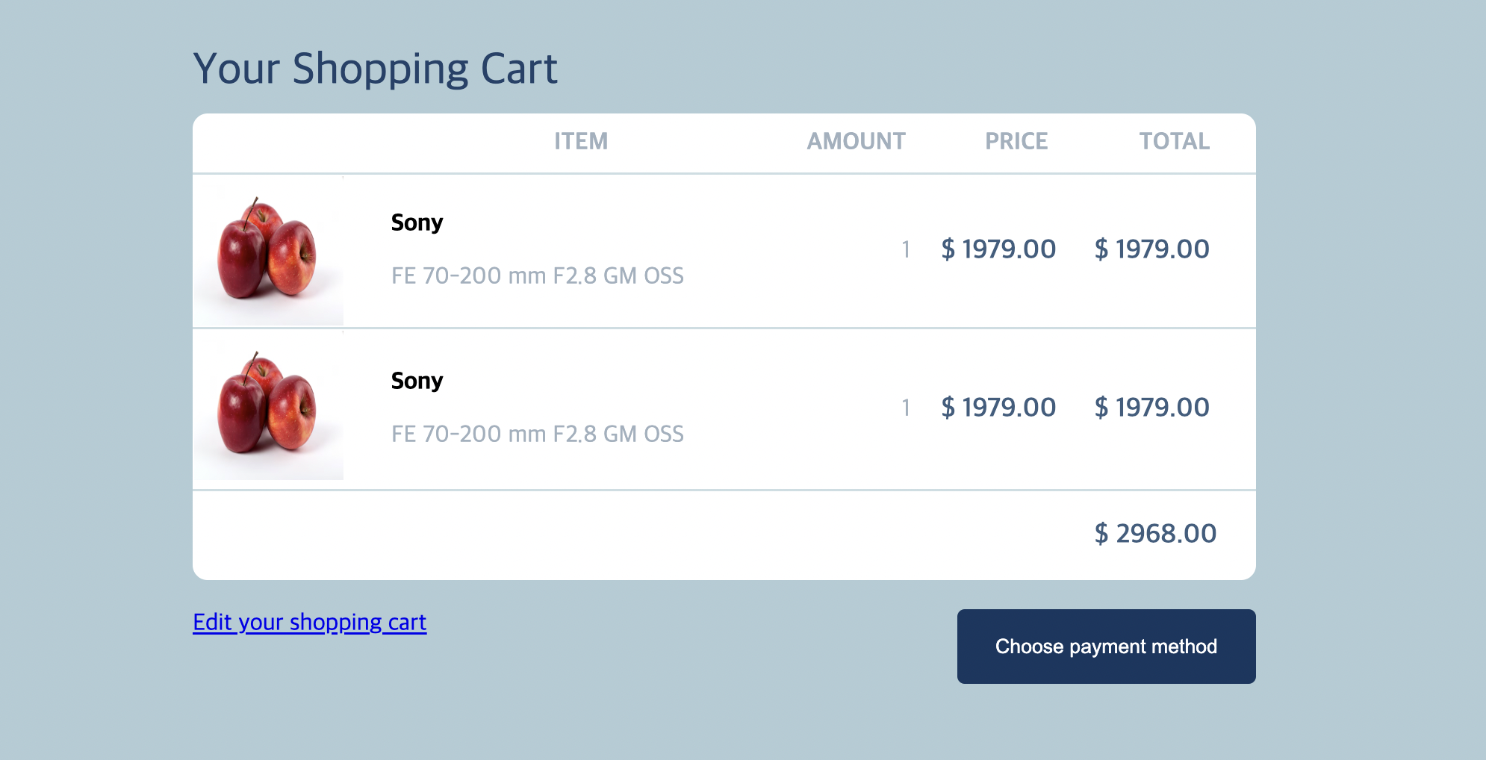Click the first item's apple thumbnail

[x=267, y=250]
